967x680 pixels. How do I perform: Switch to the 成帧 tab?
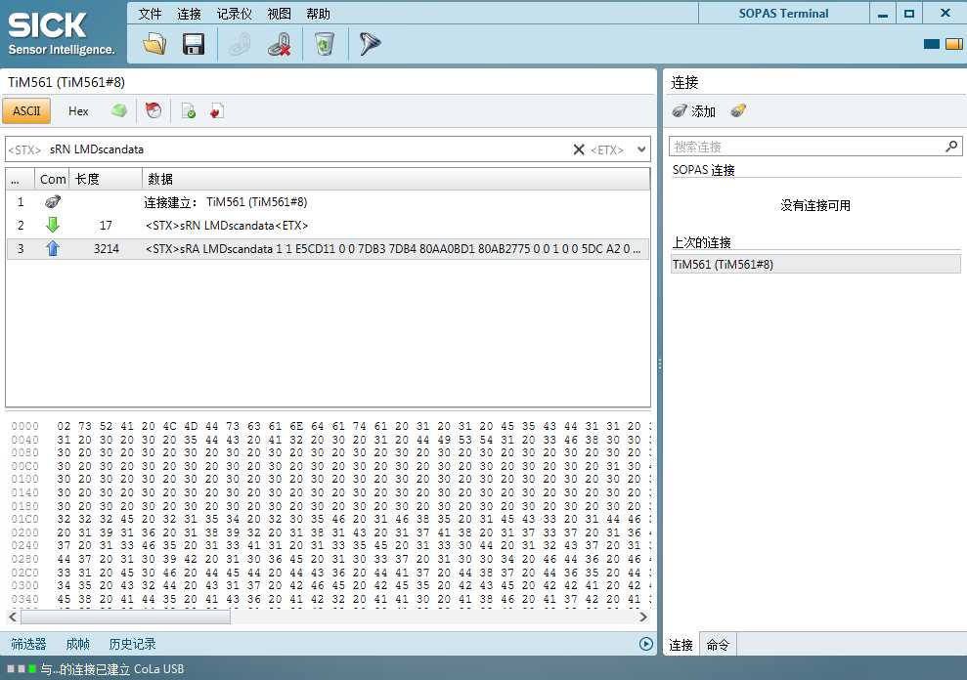(x=77, y=644)
